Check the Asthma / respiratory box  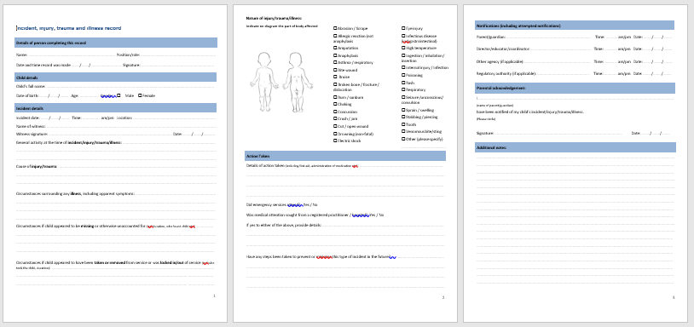click(335, 63)
